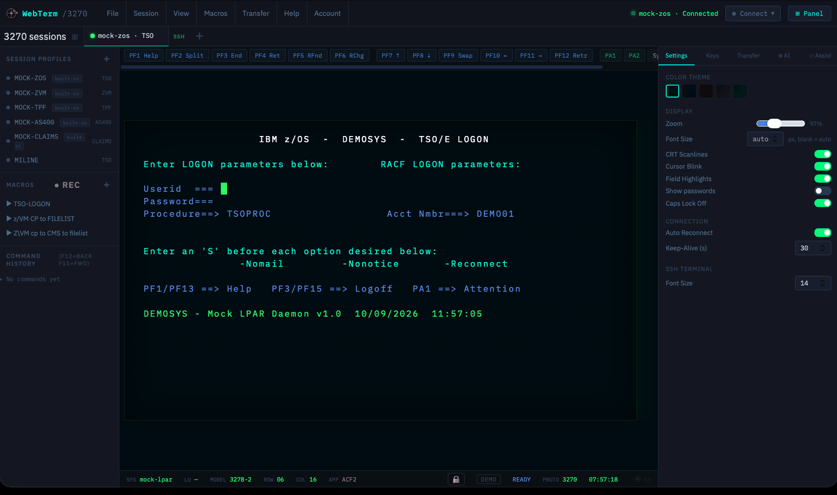
Task: Send PF5 RFnd key
Action: click(x=307, y=56)
